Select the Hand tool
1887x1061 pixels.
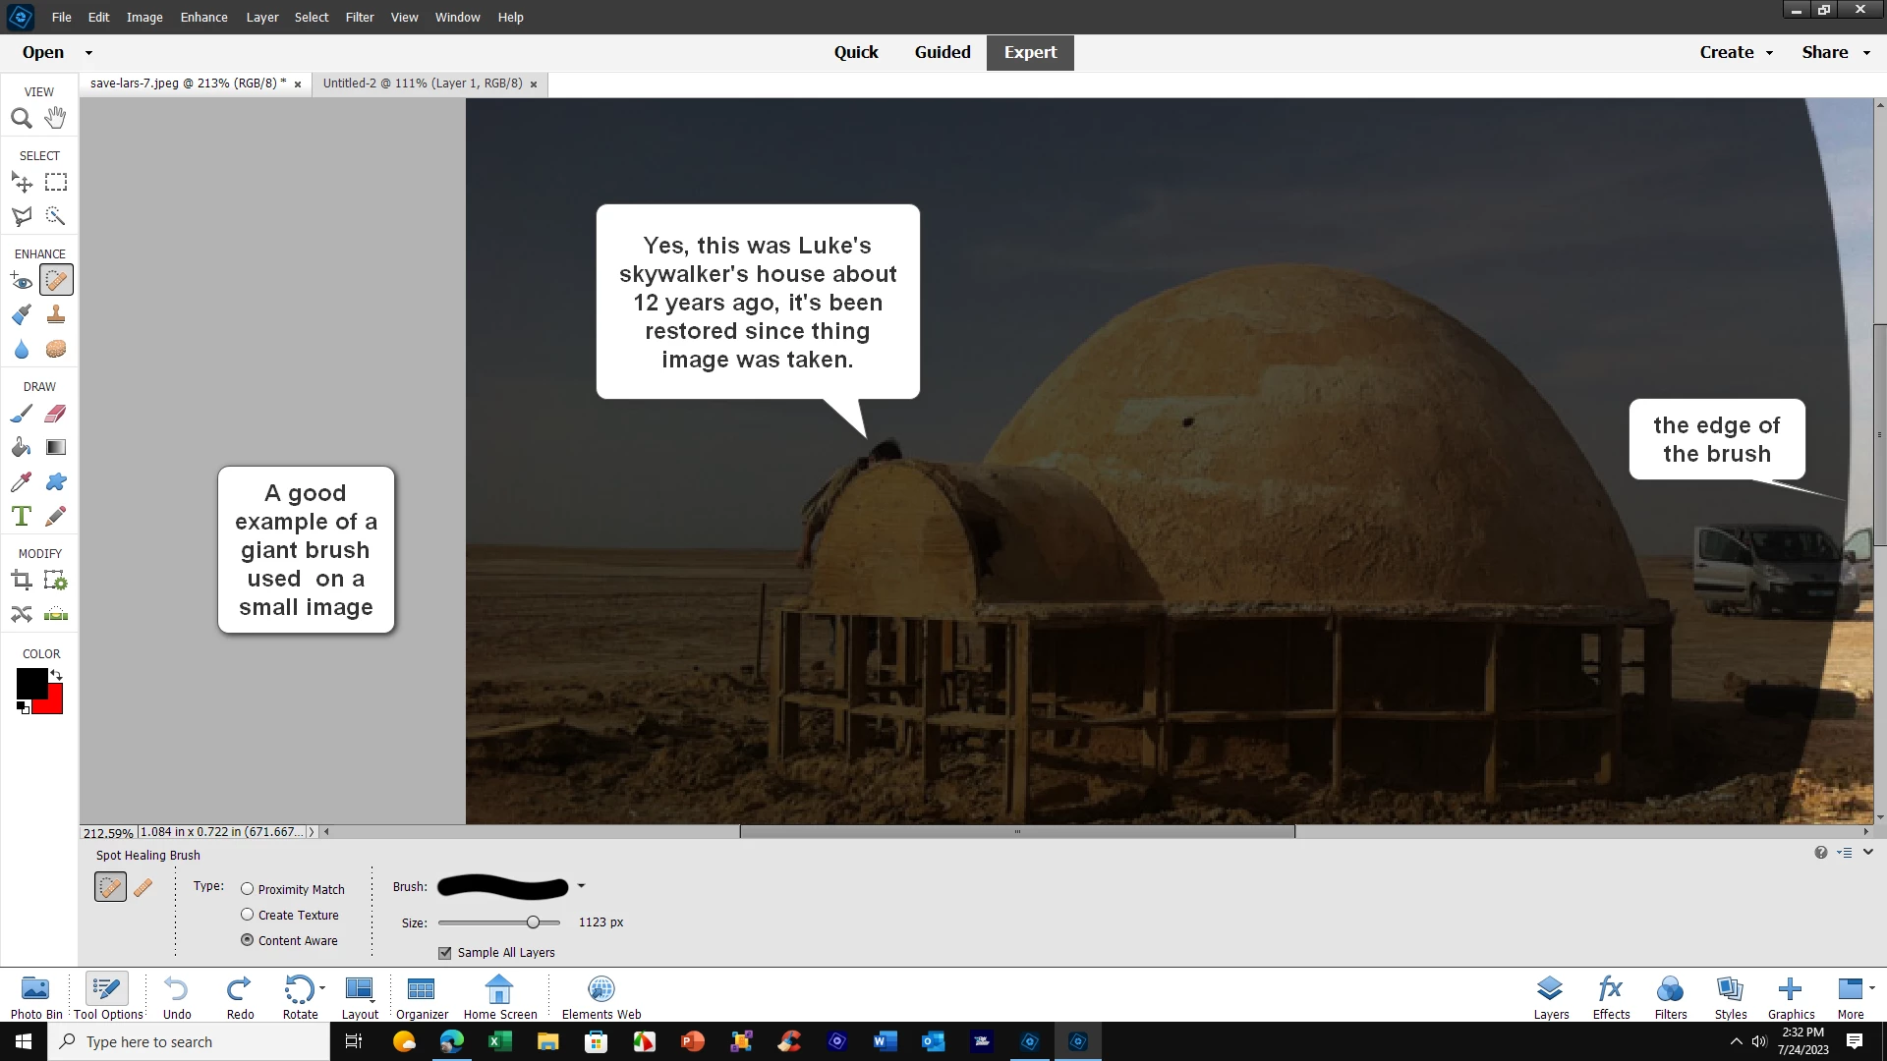point(56,118)
